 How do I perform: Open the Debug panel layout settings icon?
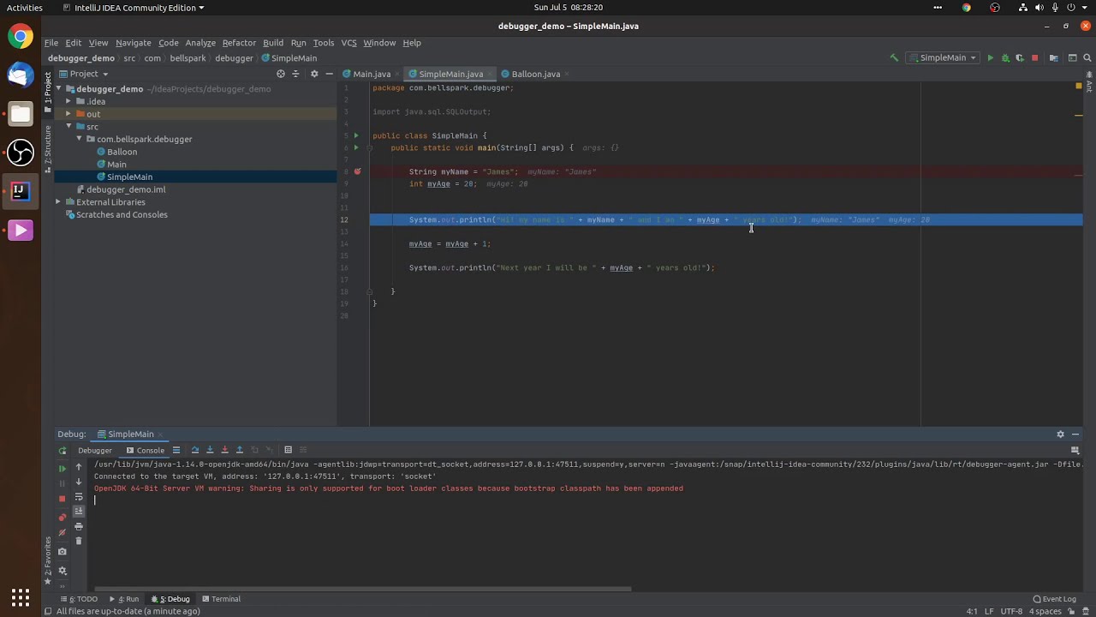pos(1075,450)
